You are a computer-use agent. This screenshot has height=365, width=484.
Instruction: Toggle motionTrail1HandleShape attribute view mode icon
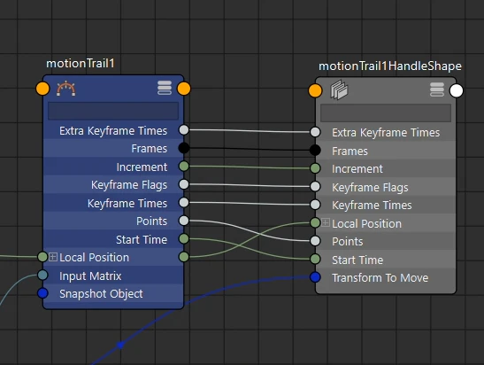437,89
